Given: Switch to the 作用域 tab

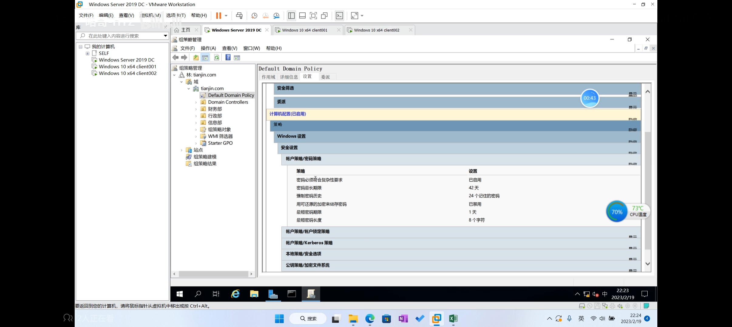Looking at the screenshot, I should click(x=269, y=77).
